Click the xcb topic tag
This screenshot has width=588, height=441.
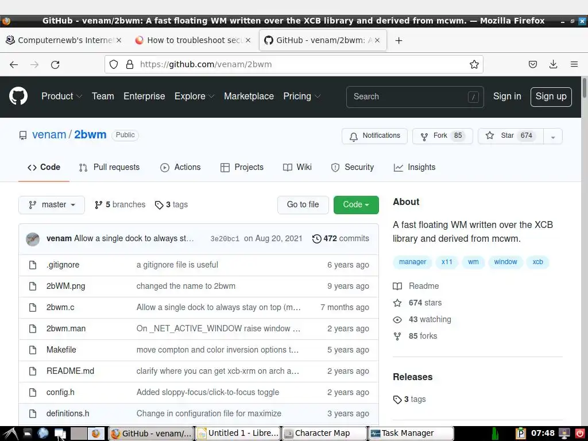pos(537,262)
